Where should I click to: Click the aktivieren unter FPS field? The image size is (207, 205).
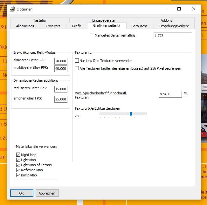point(61,61)
